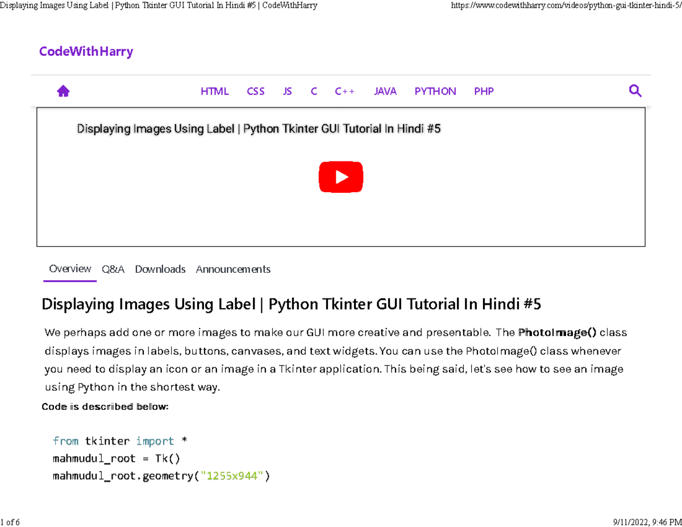682x527 pixels.
Task: Switch to the Overview tab
Action: coord(70,269)
